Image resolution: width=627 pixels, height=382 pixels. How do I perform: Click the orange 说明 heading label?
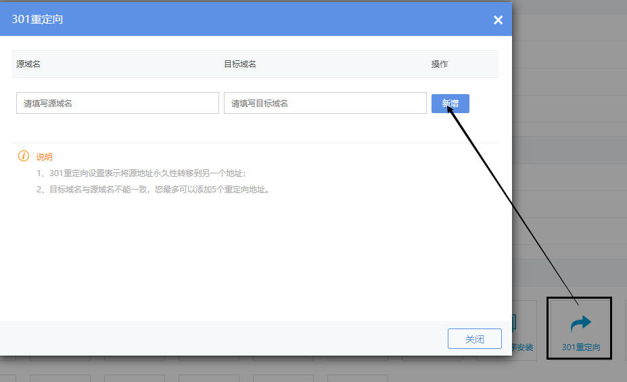44,156
